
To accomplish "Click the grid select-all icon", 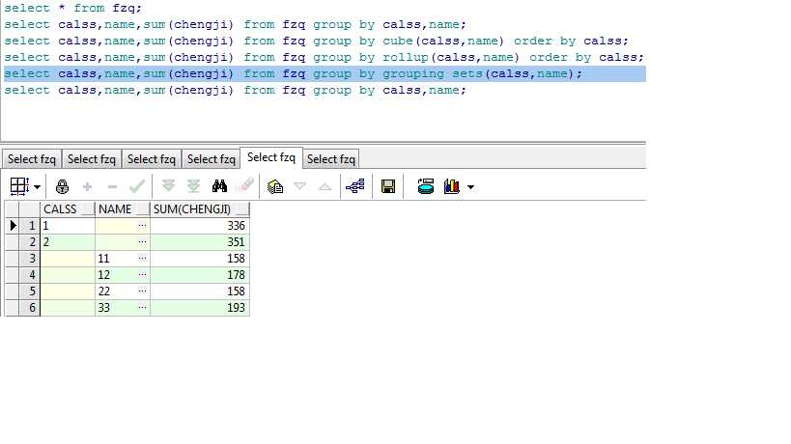I will [19, 186].
